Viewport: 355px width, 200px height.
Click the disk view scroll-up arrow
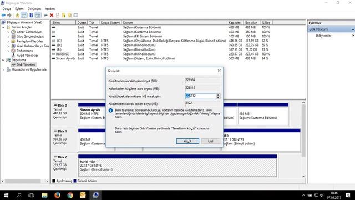pos(303,103)
